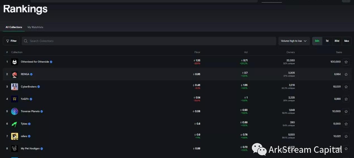Select the All Collections tab

tap(14, 27)
